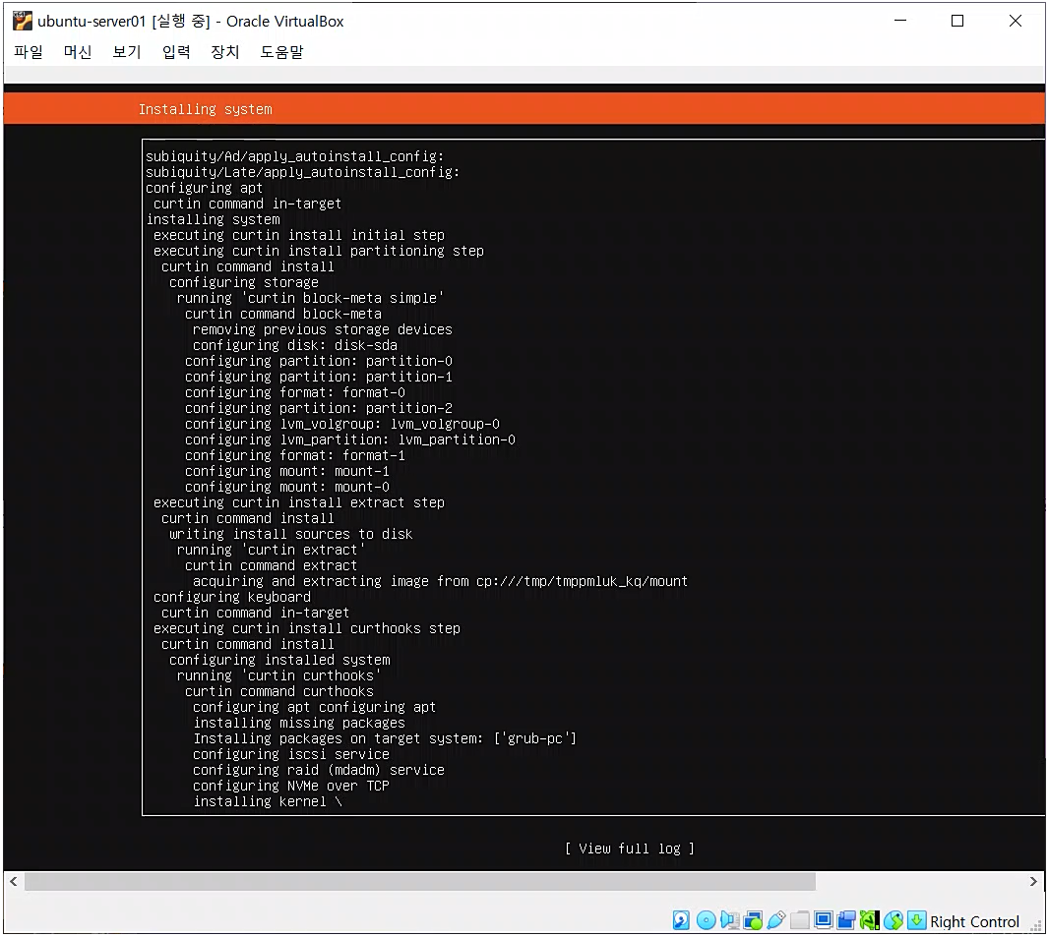
Task: Click 'executing curtin install extract step' line
Action: coord(299,502)
